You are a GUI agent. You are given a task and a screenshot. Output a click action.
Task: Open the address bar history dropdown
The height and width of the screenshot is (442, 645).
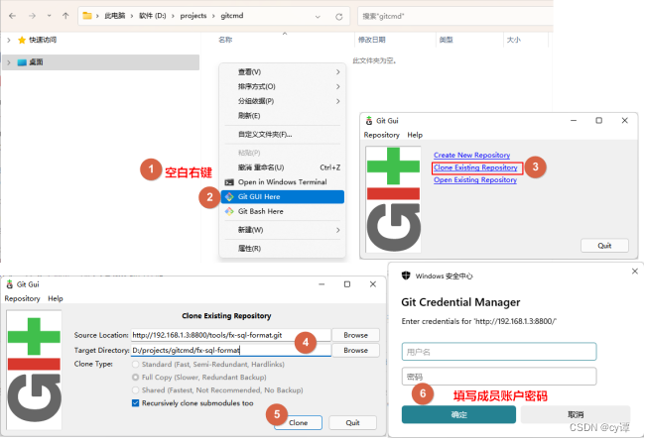318,17
